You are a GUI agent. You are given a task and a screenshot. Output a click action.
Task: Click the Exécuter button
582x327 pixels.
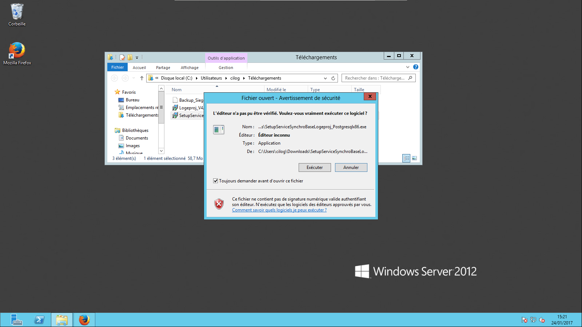(x=315, y=167)
